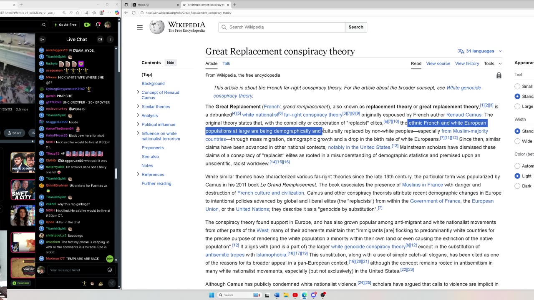534x300 pixels.
Task: Click the hide button for Contents sidebar
Action: (171, 63)
